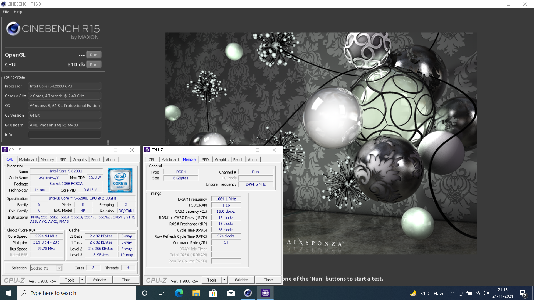Click Tools button in right CPU-Z window
The height and width of the screenshot is (300, 534).
tap(212, 280)
